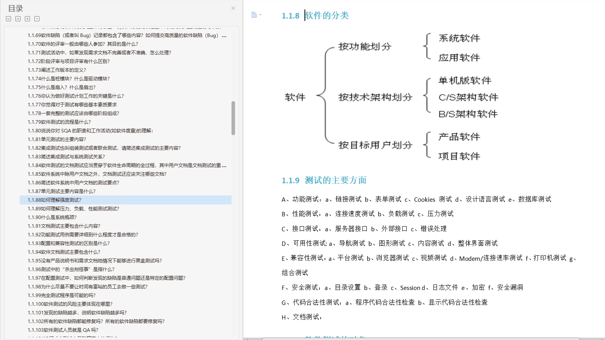Image resolution: width=605 pixels, height=340 pixels.
Task: Click the line H、文档测试
Action: click(x=302, y=317)
